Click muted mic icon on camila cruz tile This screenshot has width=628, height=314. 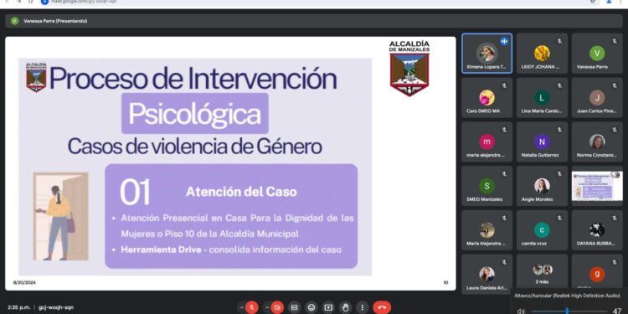[x=559, y=218]
